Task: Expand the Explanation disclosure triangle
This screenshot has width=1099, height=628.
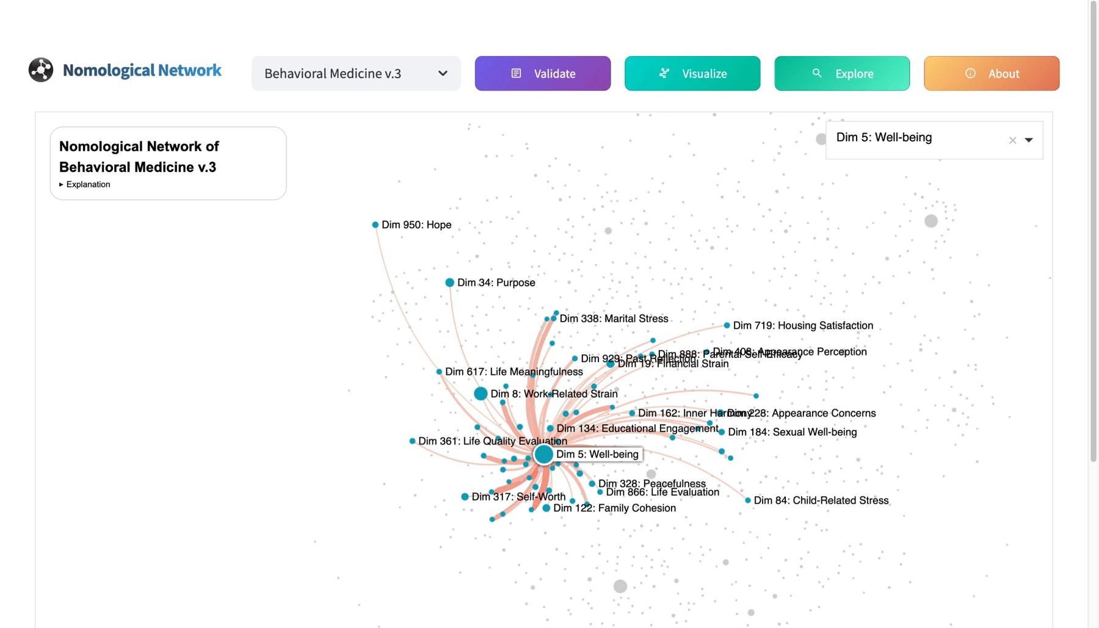Action: pos(61,184)
